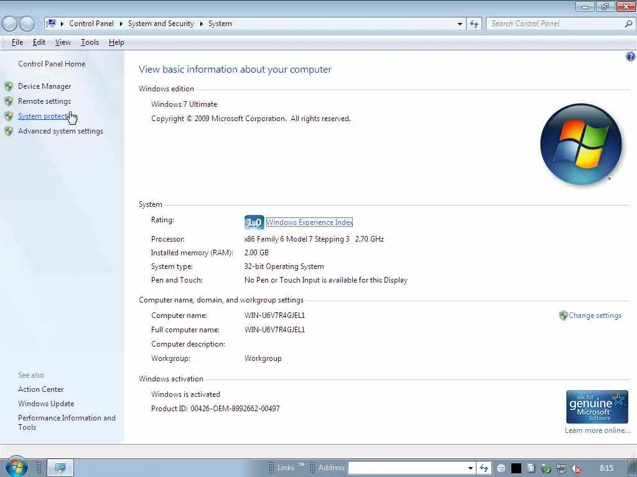Click the round face tray icon
This screenshot has height=477, width=637.
(x=501, y=468)
